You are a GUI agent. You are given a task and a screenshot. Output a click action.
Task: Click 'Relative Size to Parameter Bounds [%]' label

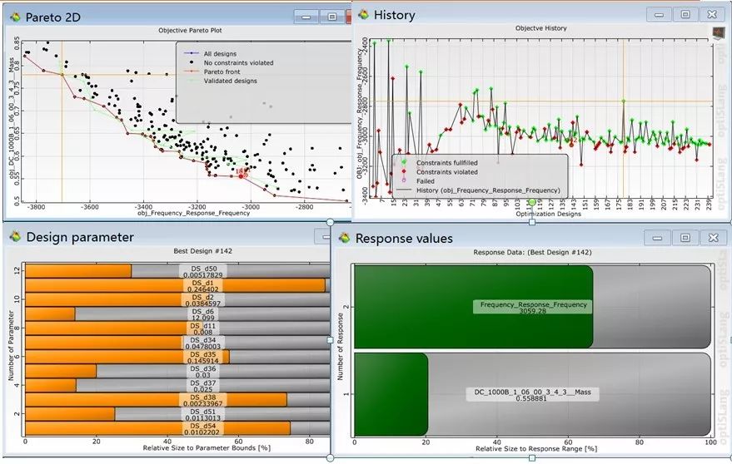207,448
